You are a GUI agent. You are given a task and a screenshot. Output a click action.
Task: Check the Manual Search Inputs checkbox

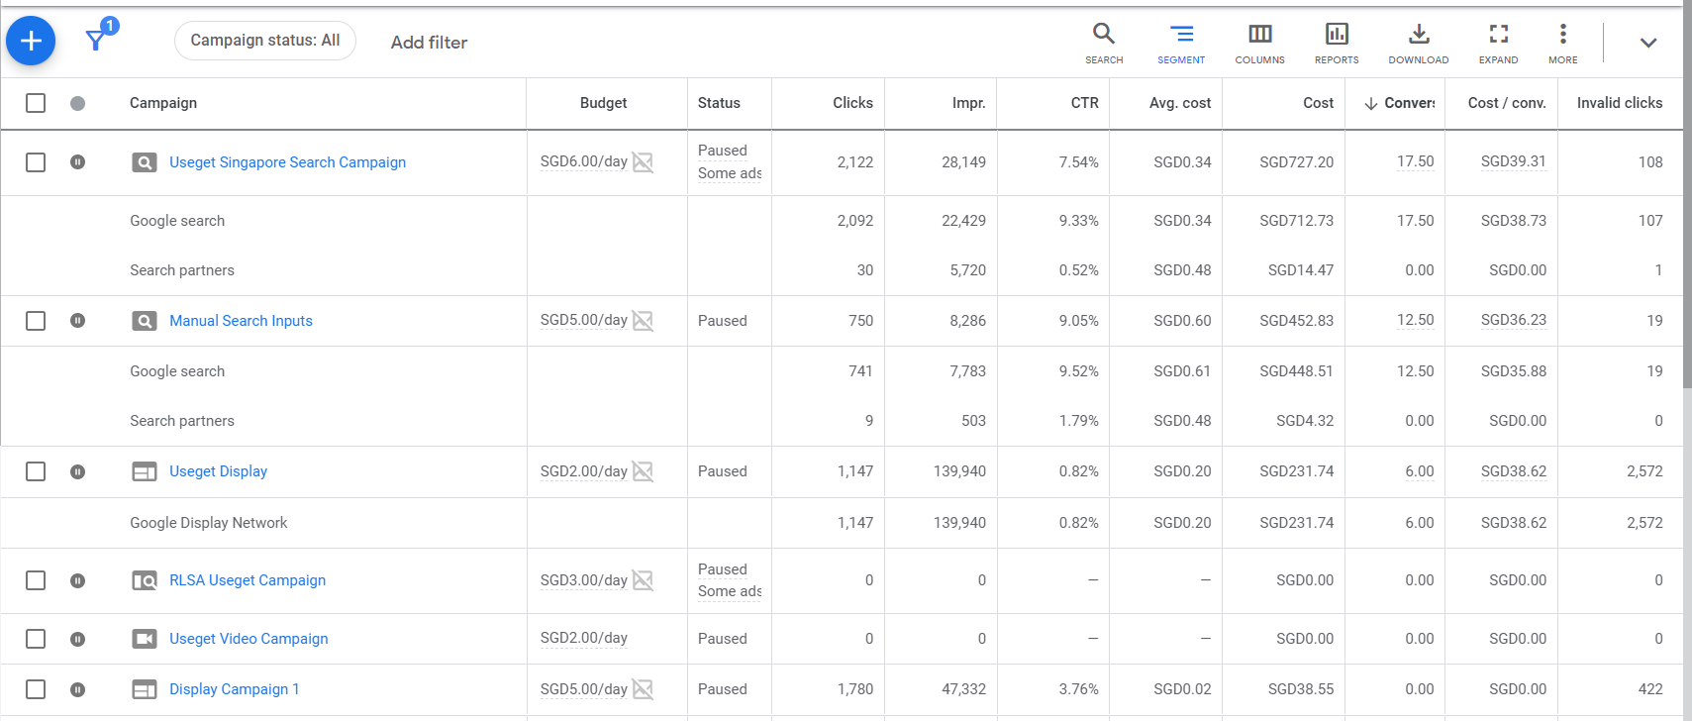(x=36, y=321)
